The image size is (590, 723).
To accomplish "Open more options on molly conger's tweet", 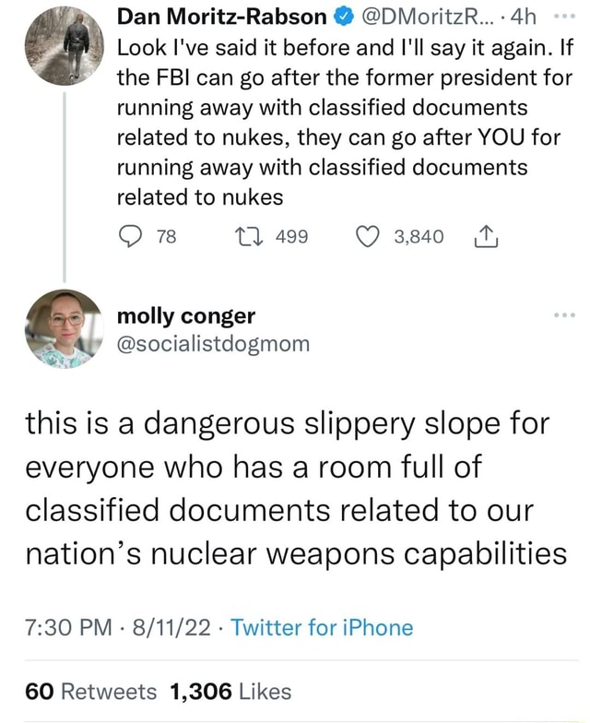I will (x=564, y=316).
